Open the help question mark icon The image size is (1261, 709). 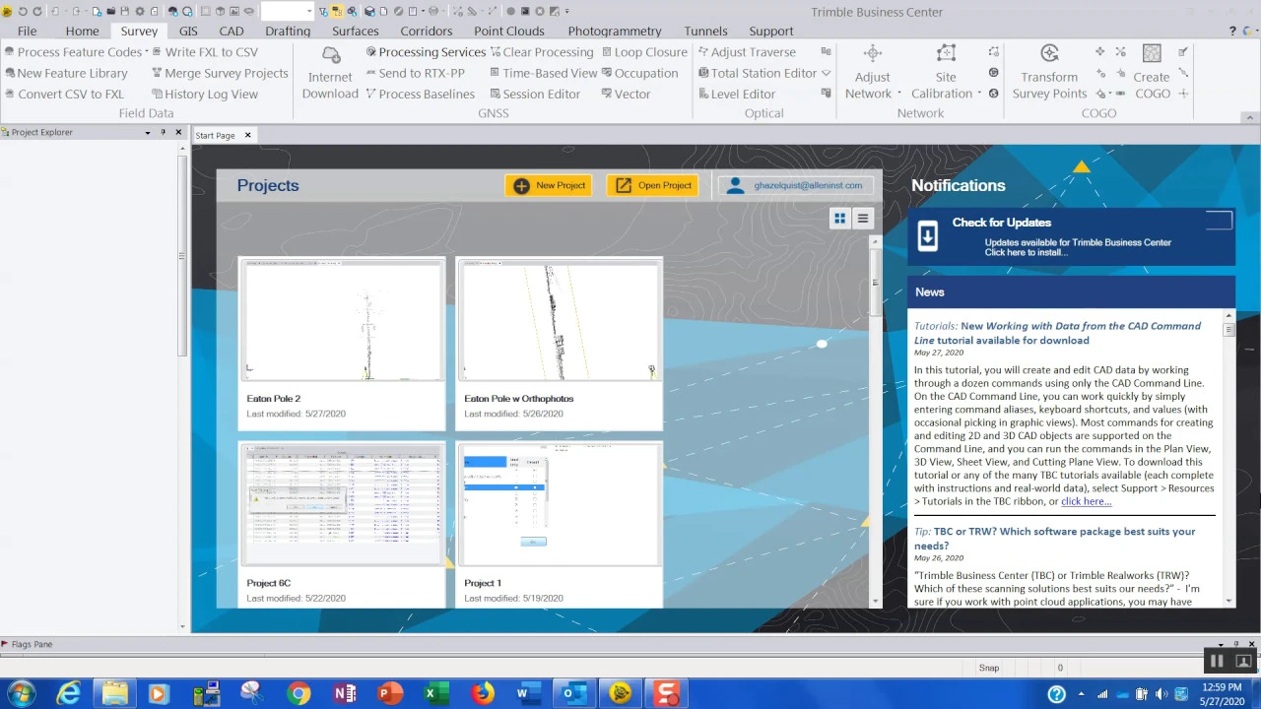(1232, 32)
